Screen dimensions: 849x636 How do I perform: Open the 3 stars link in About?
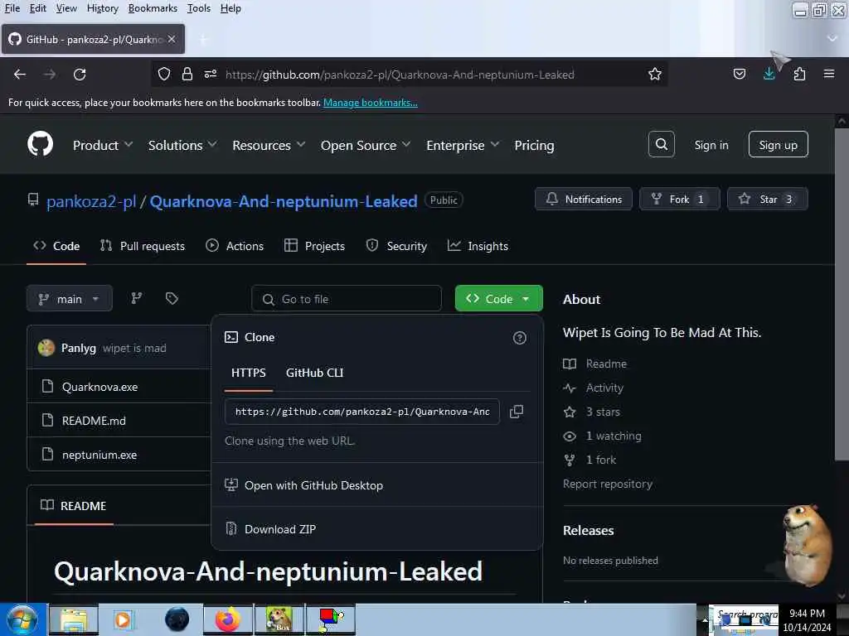603,412
